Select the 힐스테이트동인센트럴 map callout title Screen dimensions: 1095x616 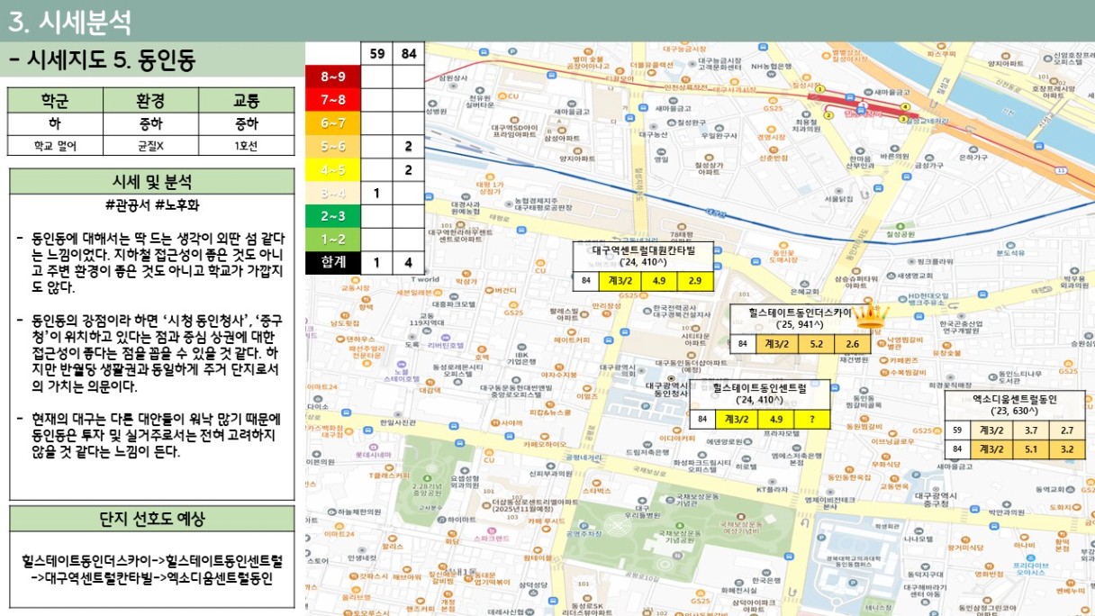[x=758, y=386]
